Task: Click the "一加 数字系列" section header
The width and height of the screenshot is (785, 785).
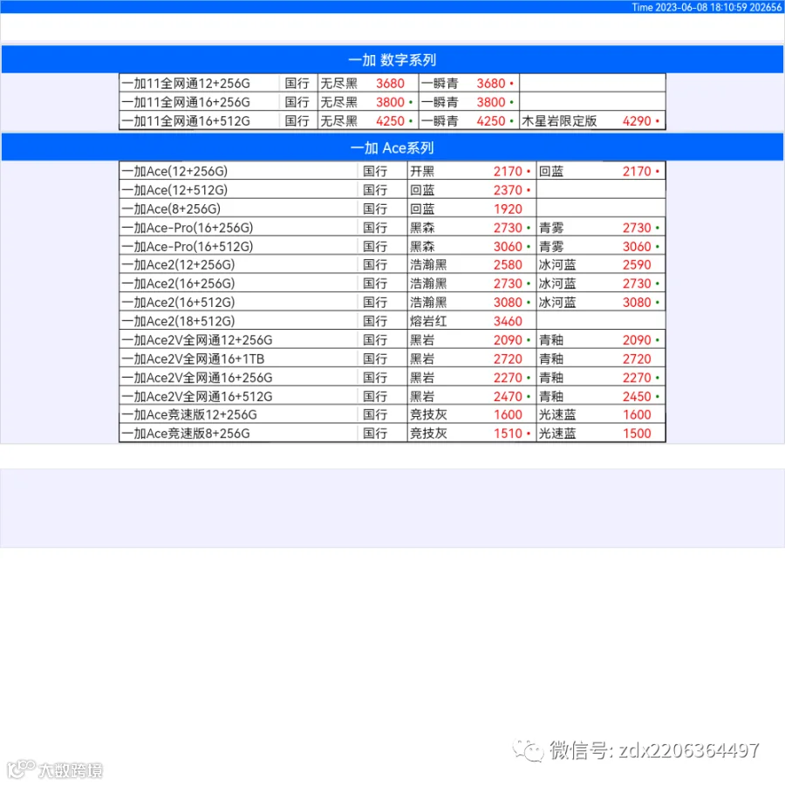Action: coord(392,59)
